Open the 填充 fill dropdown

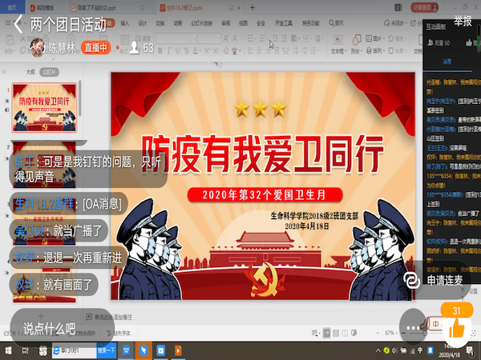398,38
